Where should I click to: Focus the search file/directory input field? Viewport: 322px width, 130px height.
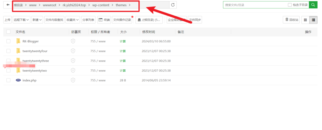click(256, 5)
